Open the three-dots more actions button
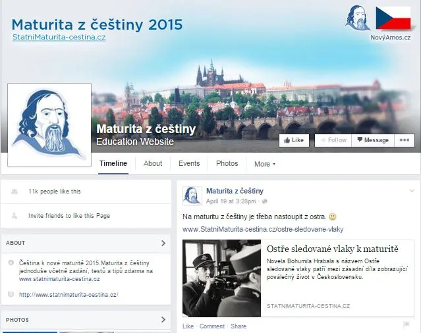 click(x=405, y=140)
